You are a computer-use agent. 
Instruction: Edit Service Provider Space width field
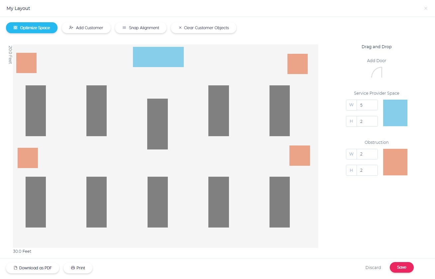[367, 105]
